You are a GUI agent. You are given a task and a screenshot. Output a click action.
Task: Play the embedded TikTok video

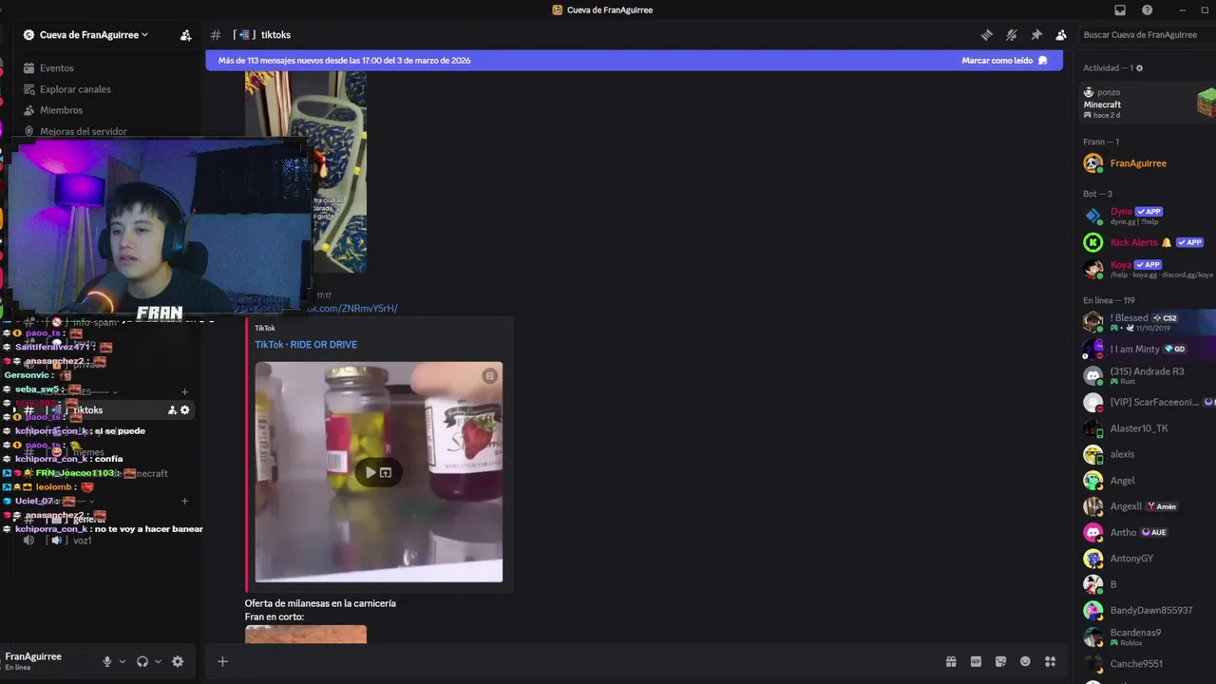click(x=370, y=472)
